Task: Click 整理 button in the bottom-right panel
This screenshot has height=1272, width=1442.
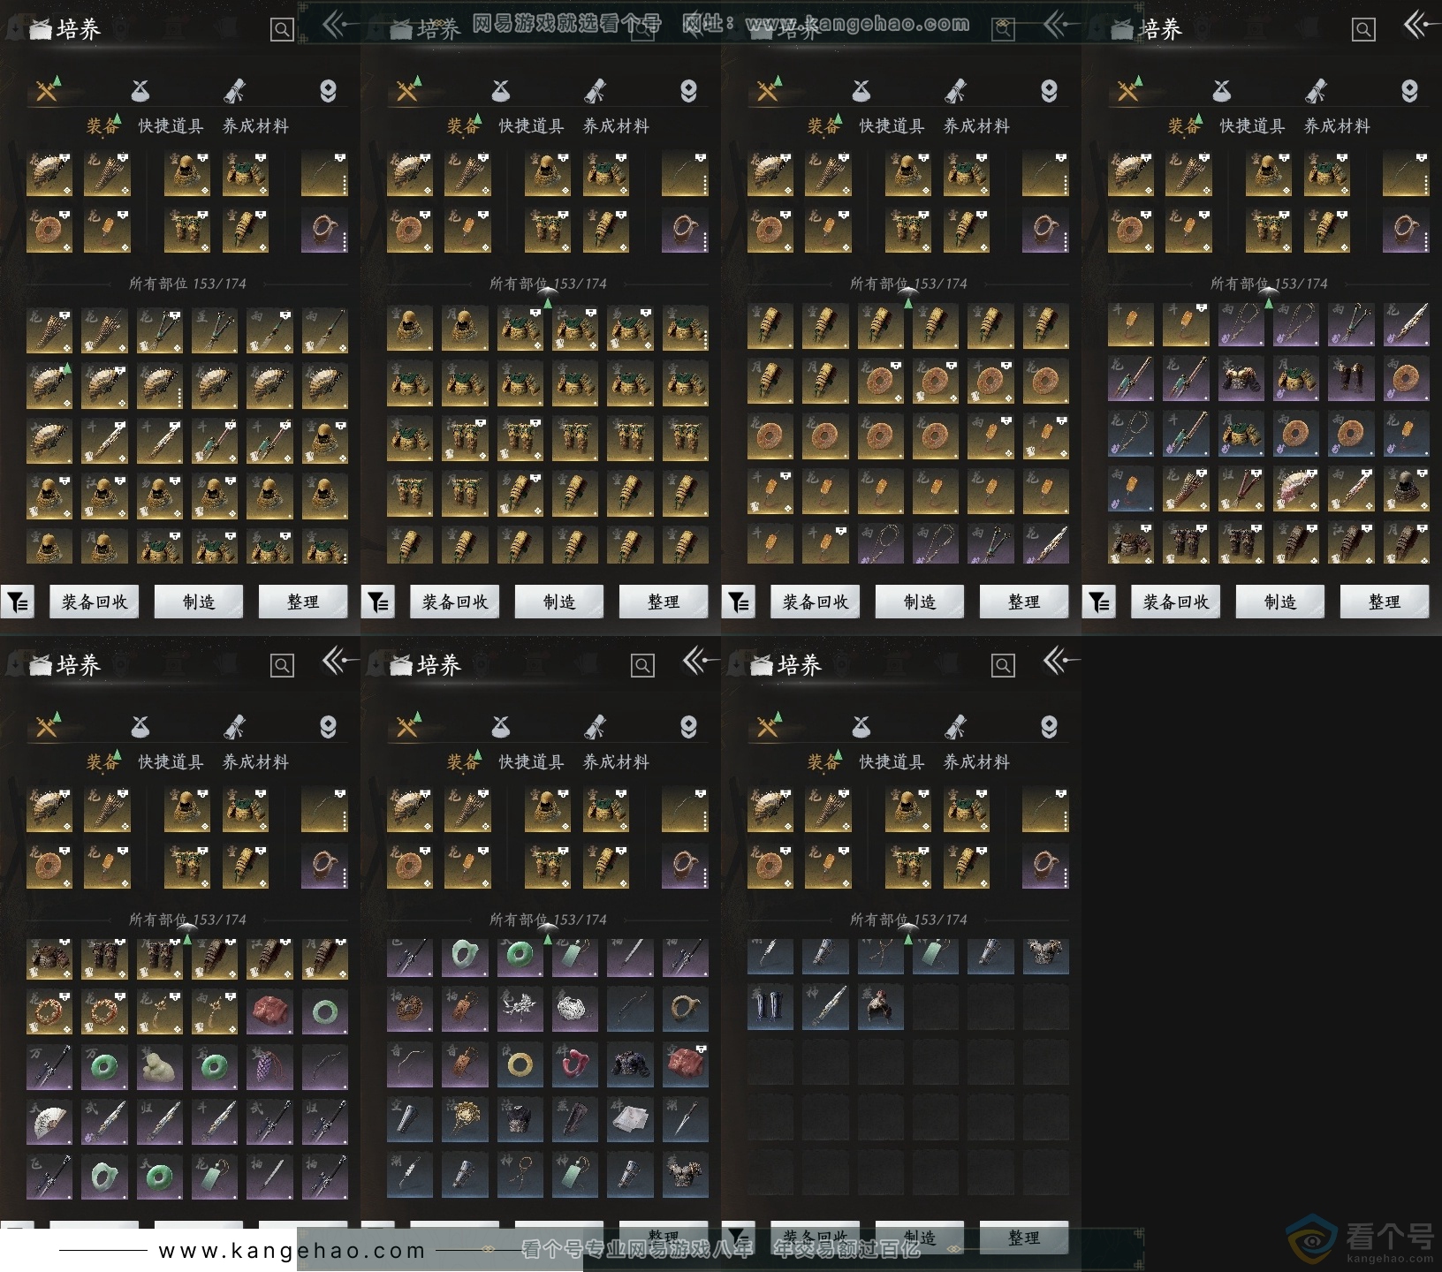Action: pyautogui.click(x=1024, y=1238)
